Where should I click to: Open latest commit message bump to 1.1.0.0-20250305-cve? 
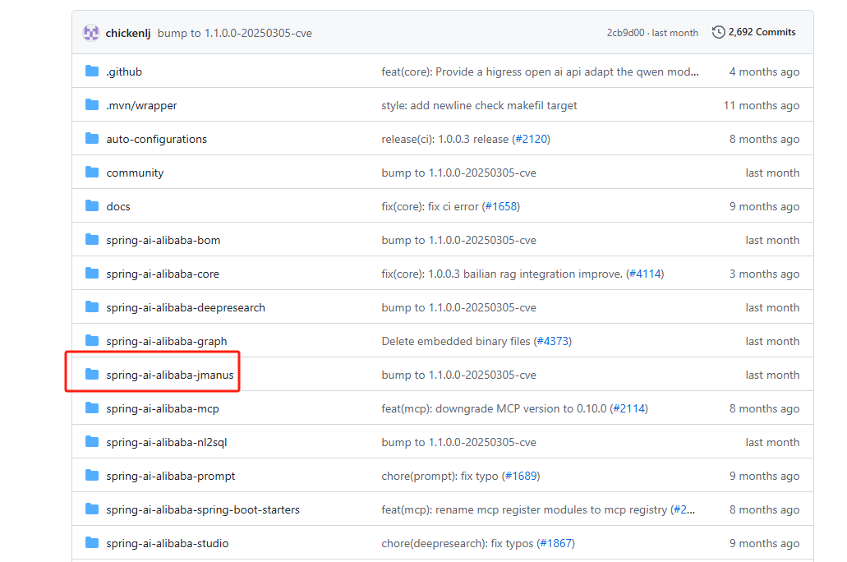pos(234,33)
